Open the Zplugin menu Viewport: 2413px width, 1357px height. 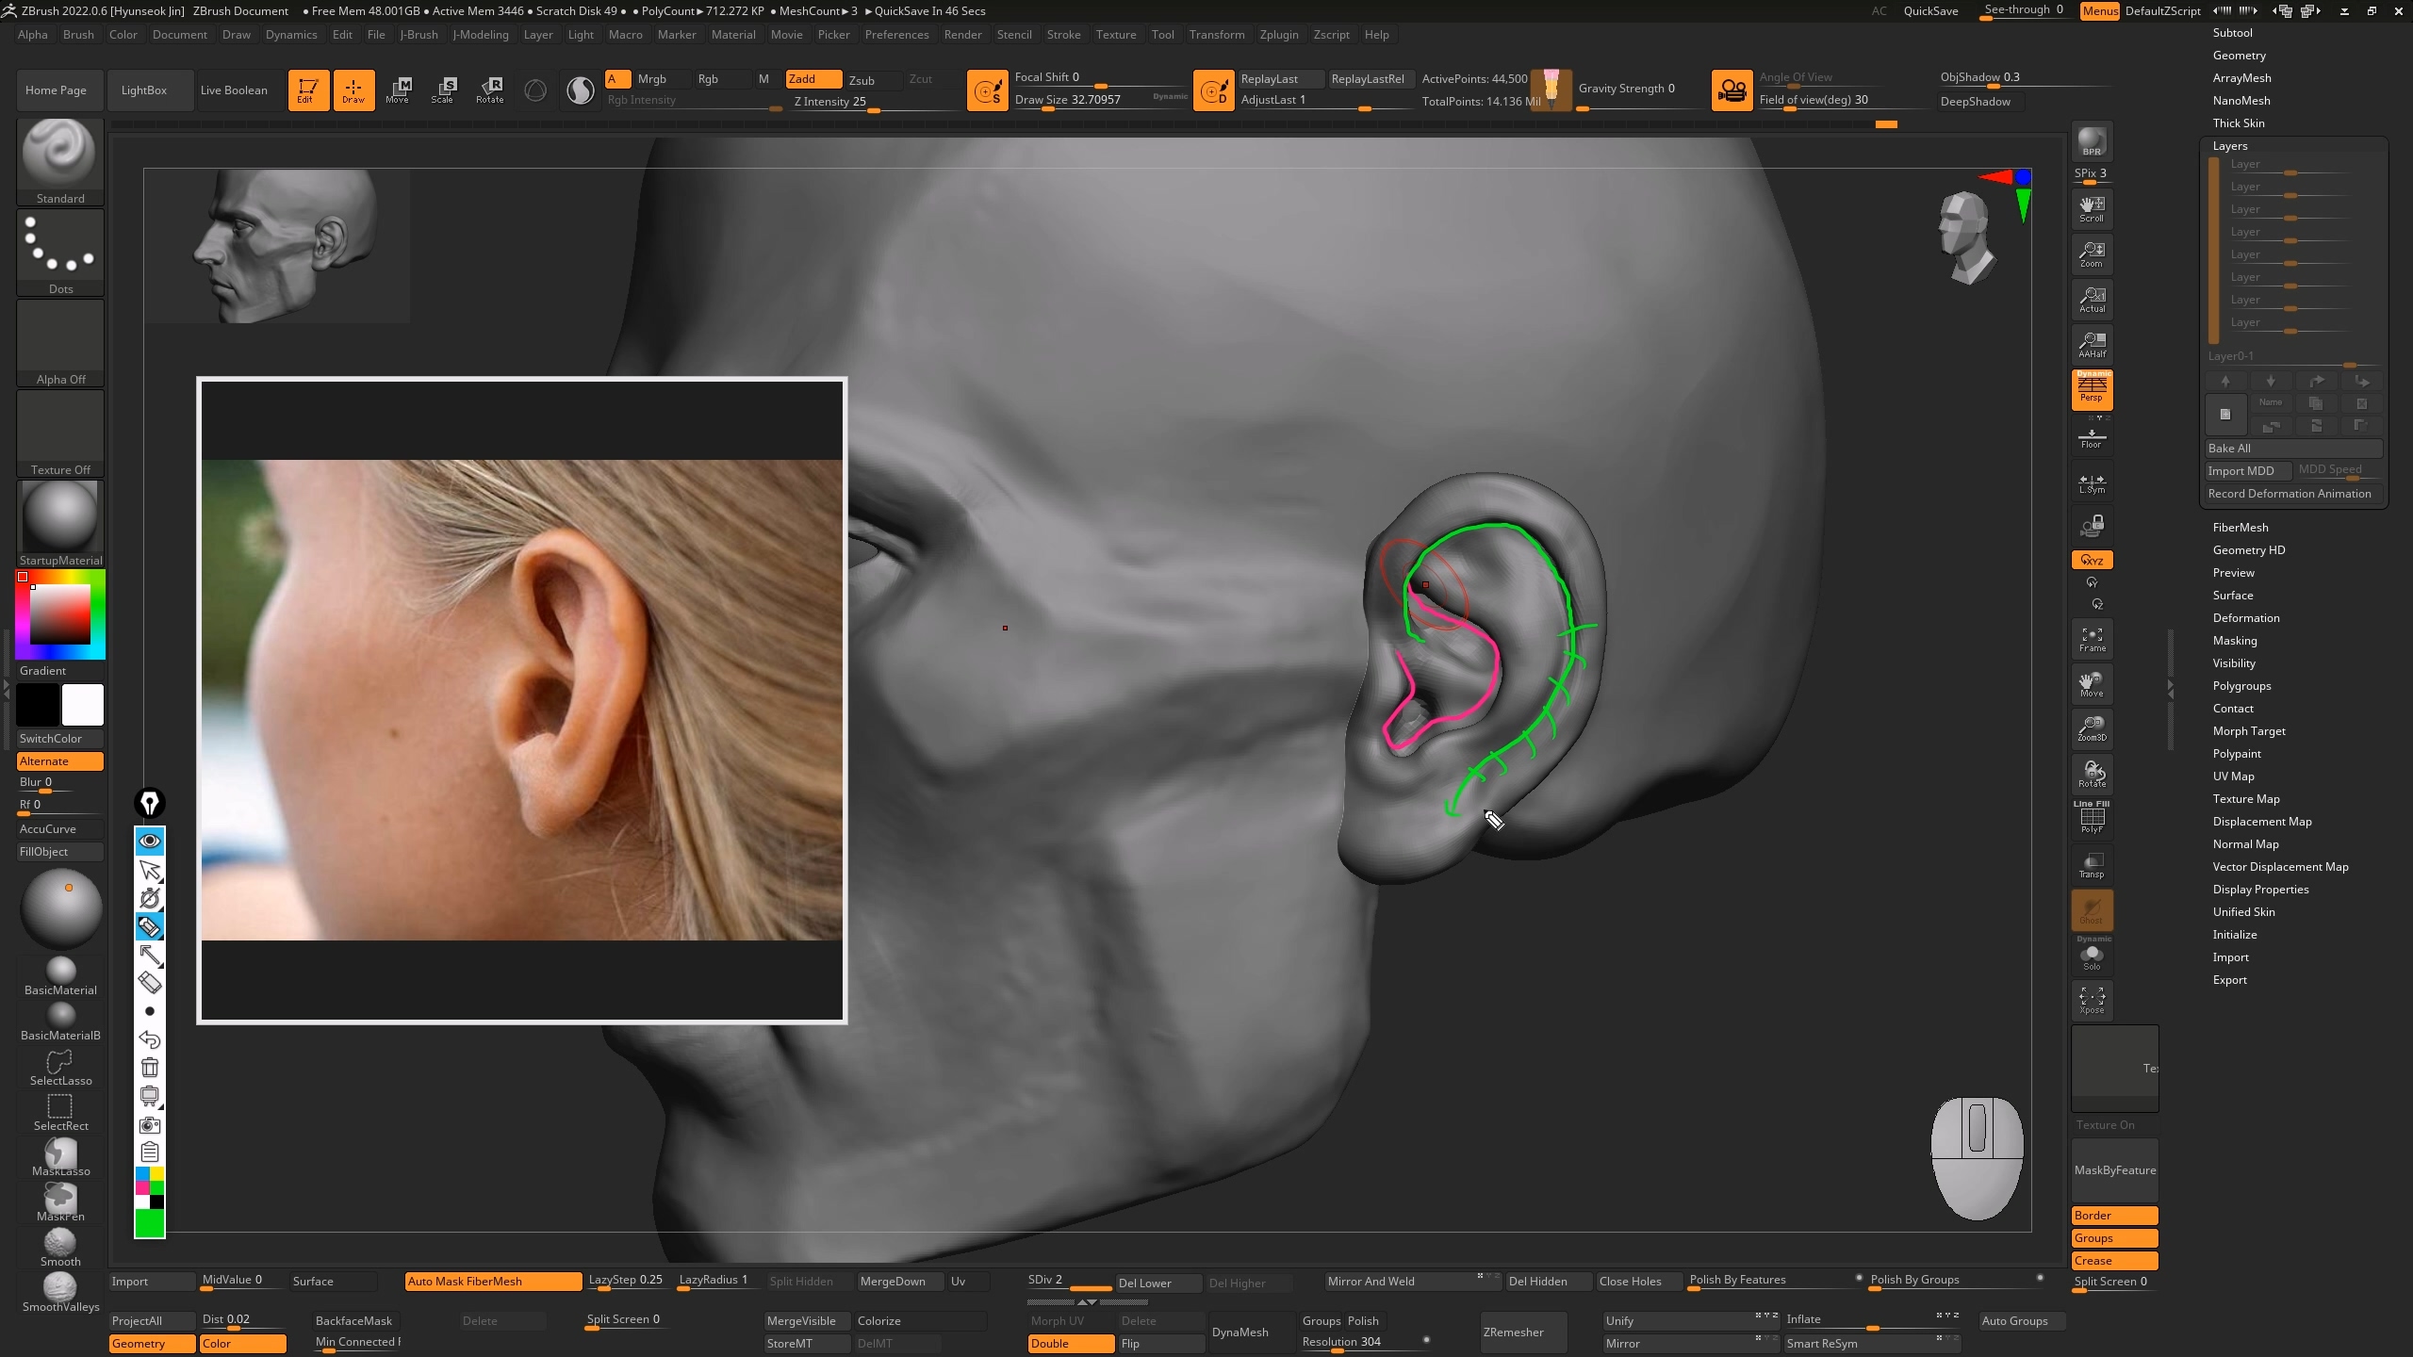point(1278,35)
